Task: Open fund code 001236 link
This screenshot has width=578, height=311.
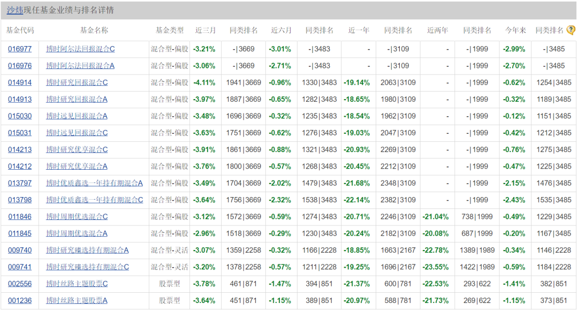Action: coord(20,301)
